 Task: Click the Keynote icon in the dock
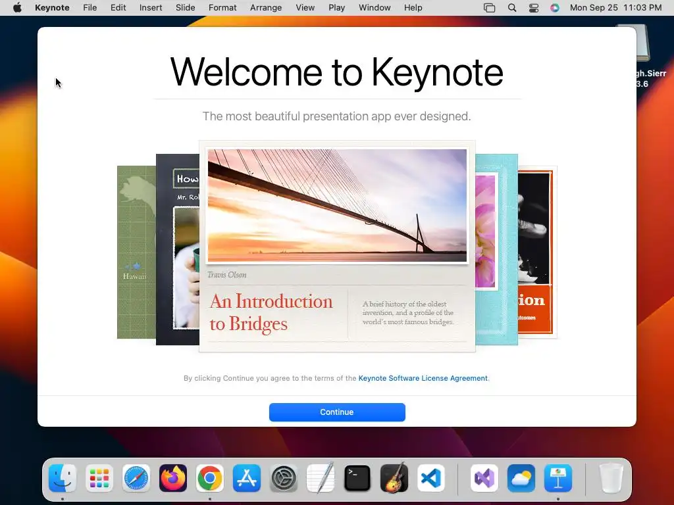(x=558, y=478)
